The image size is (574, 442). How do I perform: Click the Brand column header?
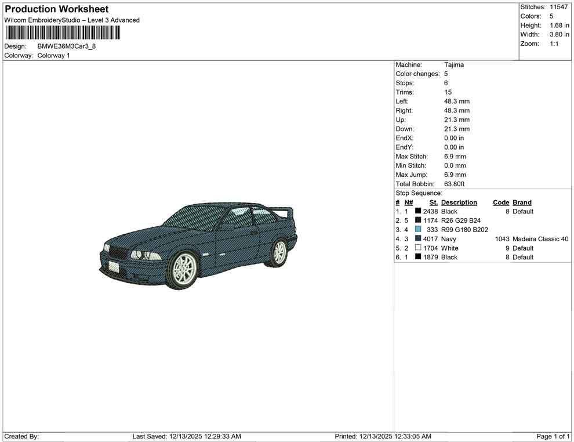coord(522,202)
